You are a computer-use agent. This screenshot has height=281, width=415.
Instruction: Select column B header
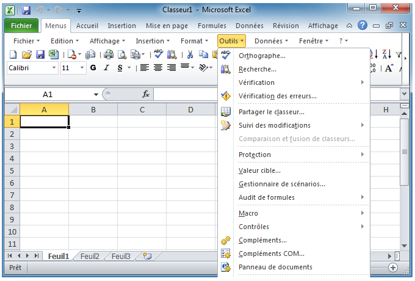pyautogui.click(x=93, y=109)
